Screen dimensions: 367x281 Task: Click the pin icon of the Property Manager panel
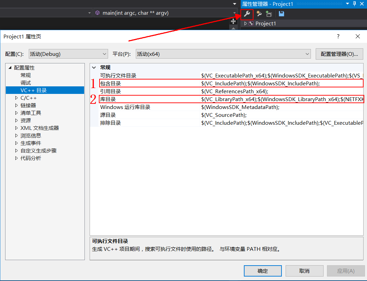(355, 4)
